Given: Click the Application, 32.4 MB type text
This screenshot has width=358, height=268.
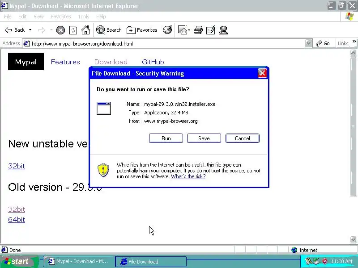Looking at the screenshot, I should point(166,113).
